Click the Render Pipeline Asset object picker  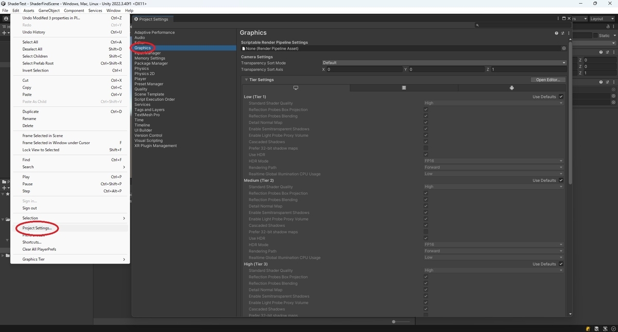(x=564, y=48)
